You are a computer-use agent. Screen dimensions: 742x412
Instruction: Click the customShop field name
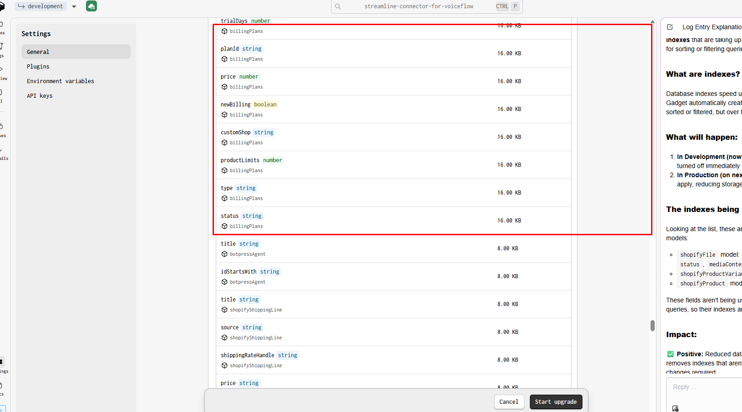click(x=235, y=132)
